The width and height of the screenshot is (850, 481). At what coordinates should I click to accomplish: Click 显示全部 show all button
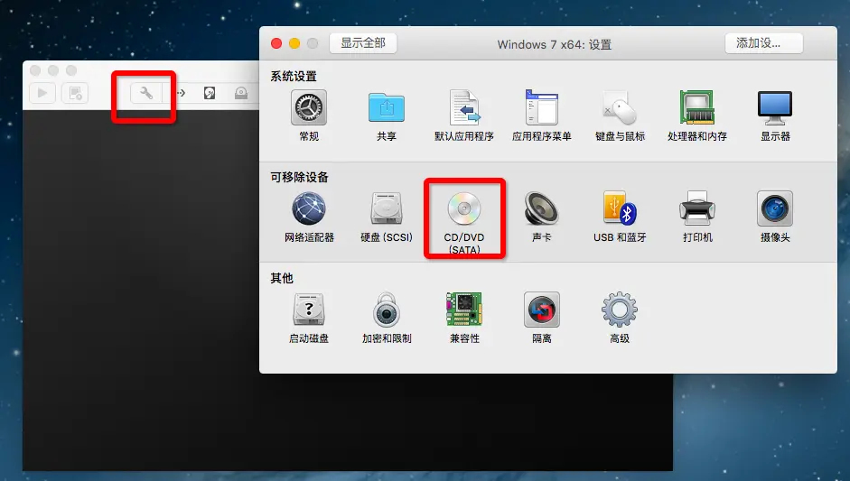pyautogui.click(x=363, y=43)
